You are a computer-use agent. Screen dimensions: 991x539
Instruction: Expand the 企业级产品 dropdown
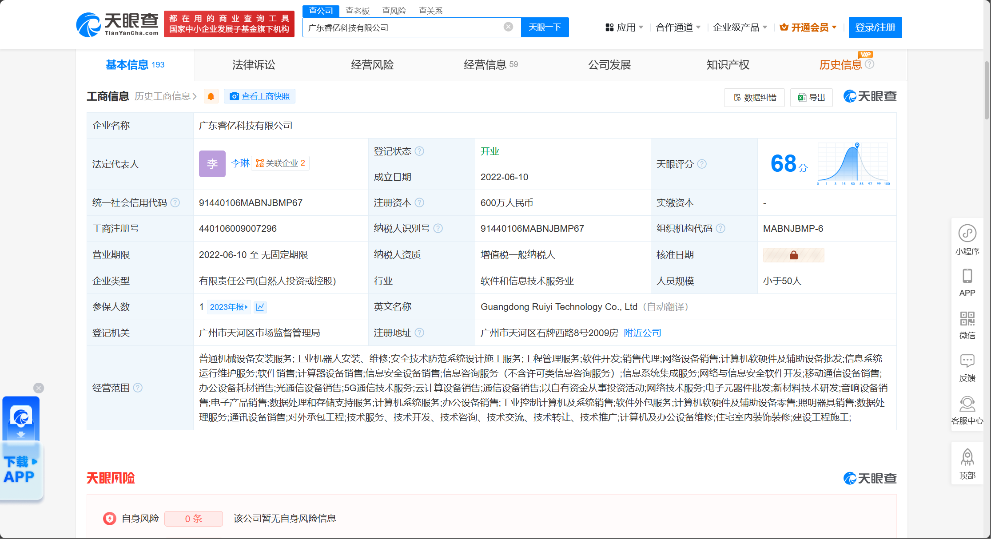coord(740,28)
